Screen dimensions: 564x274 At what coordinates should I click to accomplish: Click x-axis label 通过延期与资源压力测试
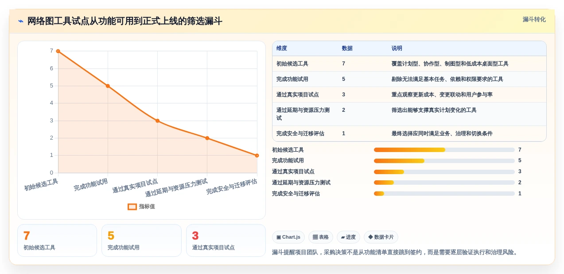click(x=176, y=188)
